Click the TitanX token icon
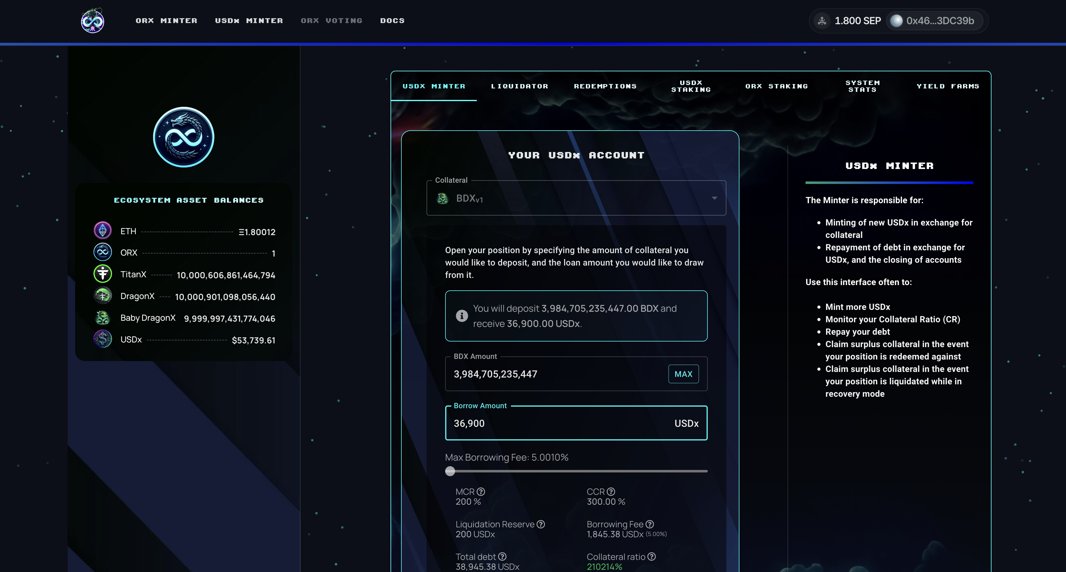This screenshot has height=572, width=1066. (x=103, y=274)
